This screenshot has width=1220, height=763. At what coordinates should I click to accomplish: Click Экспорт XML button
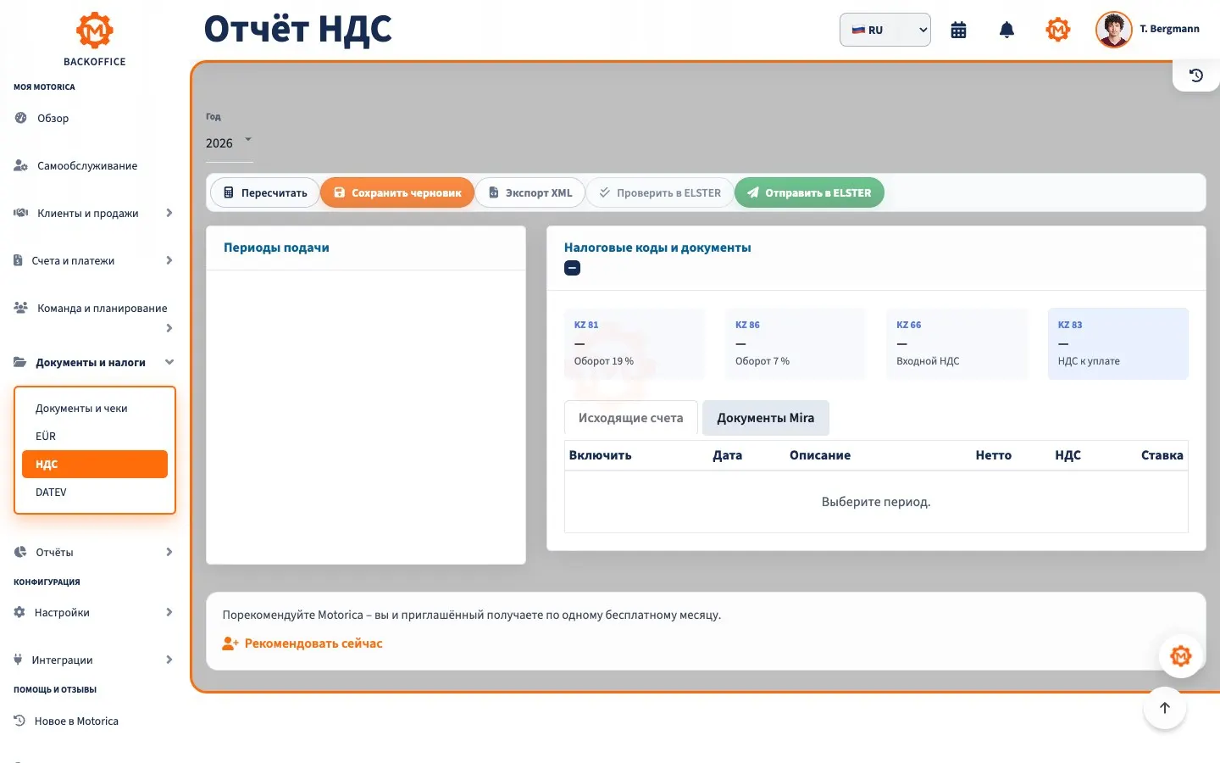[530, 192]
